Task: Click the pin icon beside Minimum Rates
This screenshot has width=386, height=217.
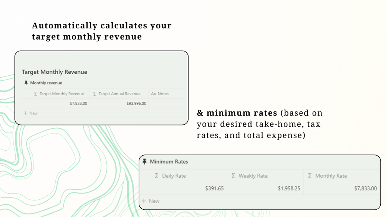Action: click(144, 162)
